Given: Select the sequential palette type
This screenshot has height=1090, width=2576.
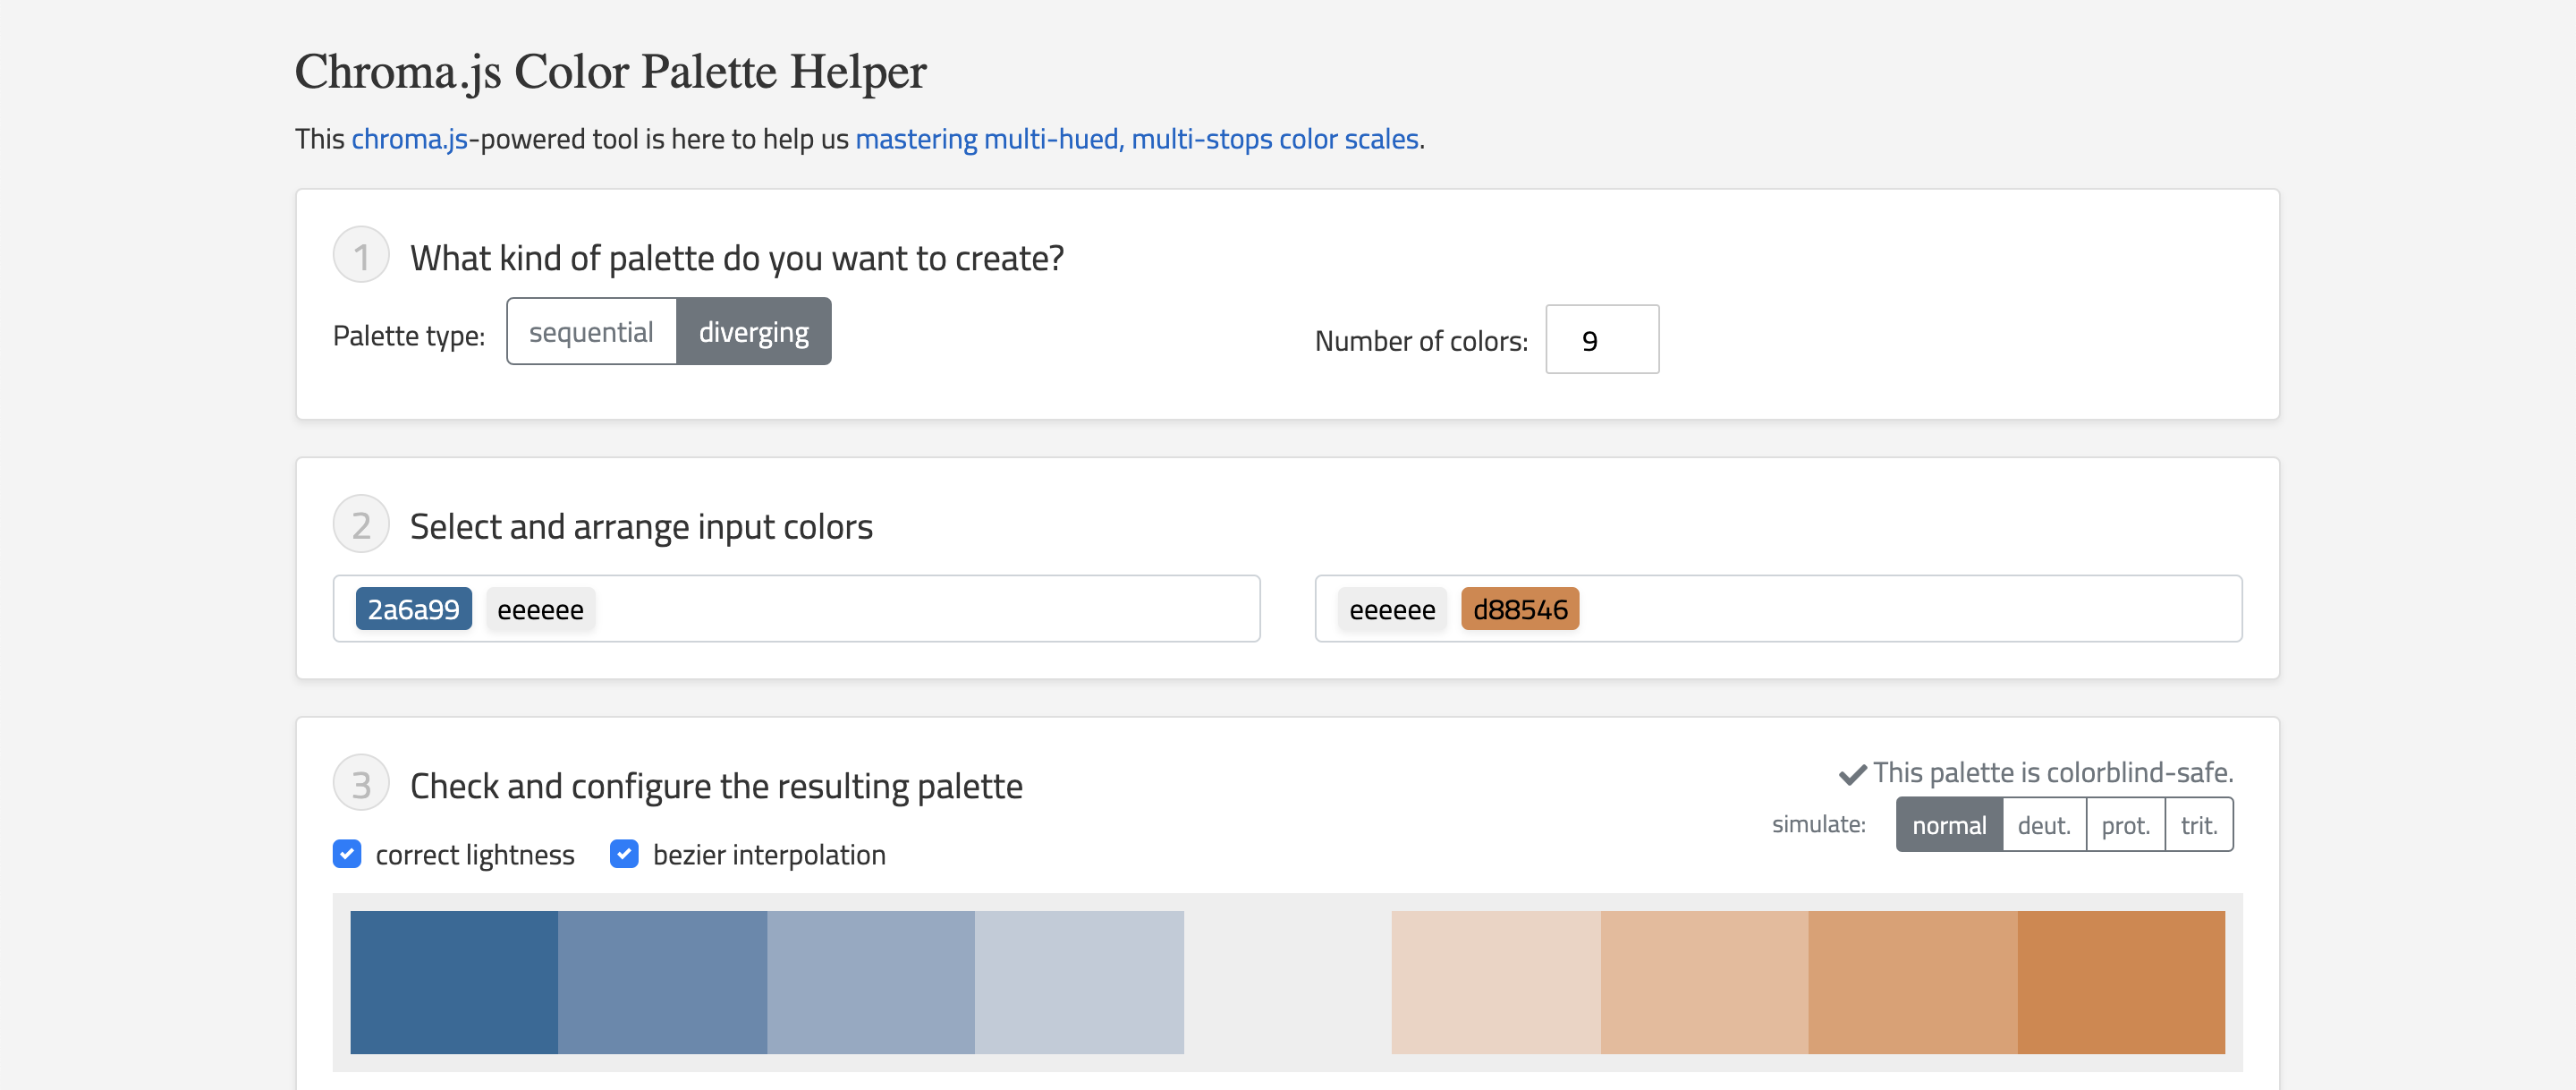Looking at the screenshot, I should (591, 330).
